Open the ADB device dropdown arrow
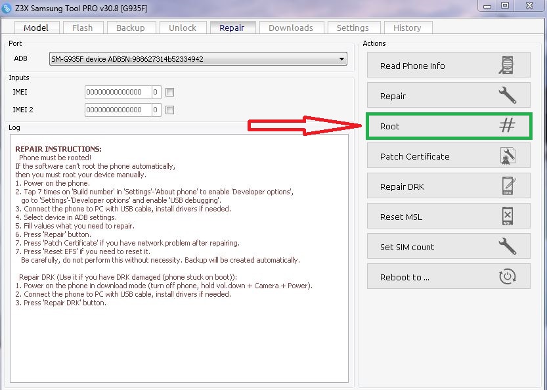 342,59
